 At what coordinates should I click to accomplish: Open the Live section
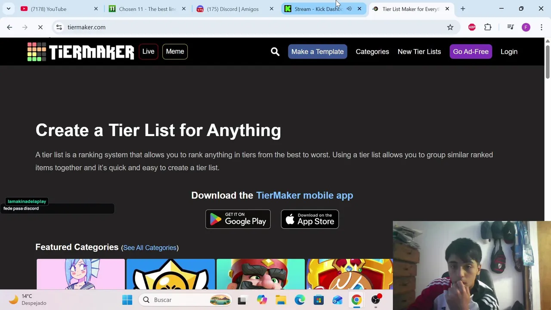pos(148,52)
